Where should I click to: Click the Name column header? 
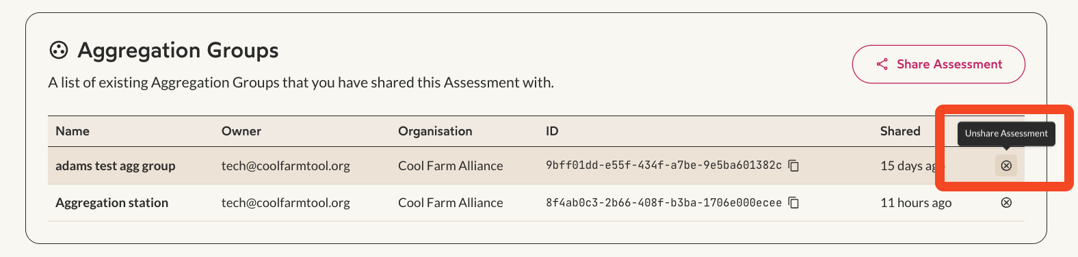click(73, 131)
